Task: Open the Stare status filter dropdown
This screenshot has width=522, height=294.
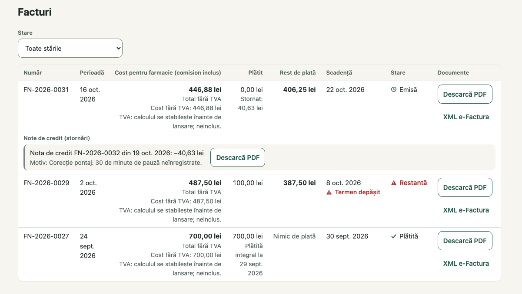Action: [x=70, y=48]
